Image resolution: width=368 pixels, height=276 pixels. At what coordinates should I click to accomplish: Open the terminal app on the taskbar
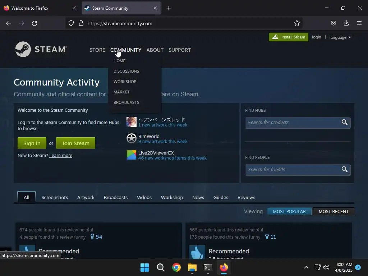point(208,267)
